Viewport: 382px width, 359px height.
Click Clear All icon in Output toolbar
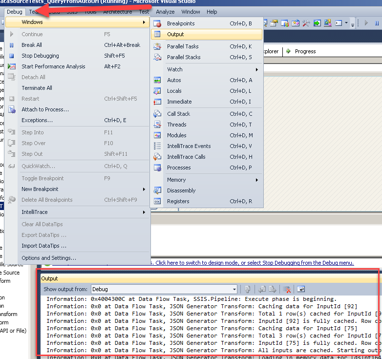pyautogui.click(x=287, y=289)
